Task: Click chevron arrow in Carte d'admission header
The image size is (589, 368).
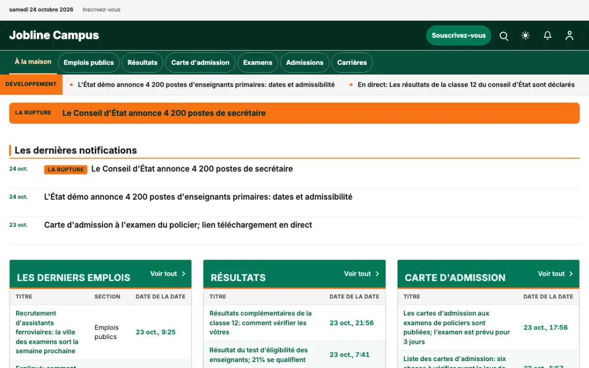Action: click(x=571, y=274)
